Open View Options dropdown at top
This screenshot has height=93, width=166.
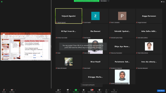click(105, 1)
